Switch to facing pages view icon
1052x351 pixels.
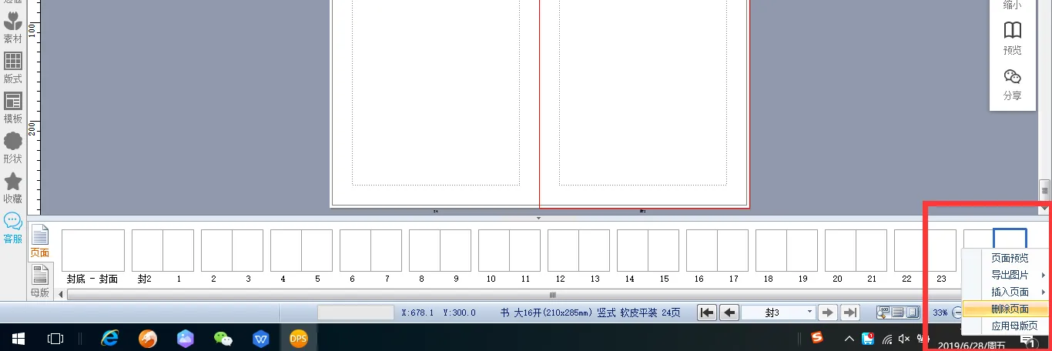click(913, 313)
